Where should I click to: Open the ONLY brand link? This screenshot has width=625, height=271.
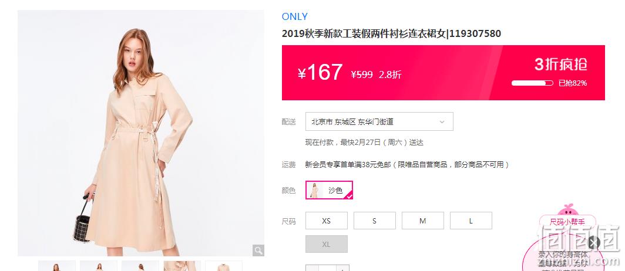294,16
